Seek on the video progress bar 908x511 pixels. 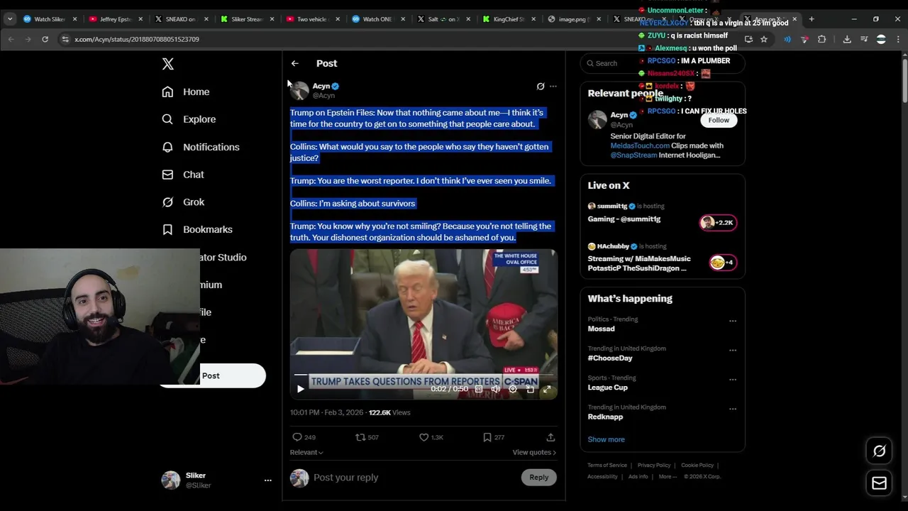(423, 374)
